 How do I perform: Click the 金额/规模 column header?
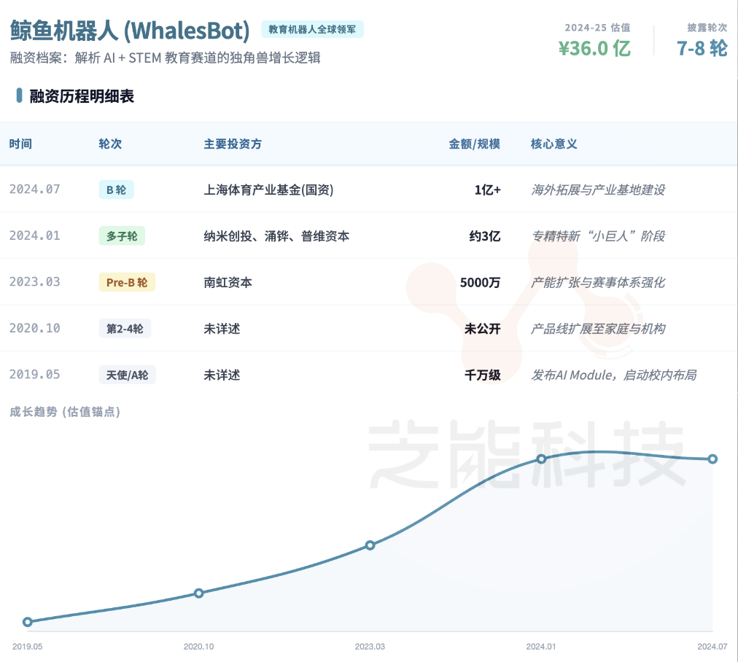[x=474, y=144]
